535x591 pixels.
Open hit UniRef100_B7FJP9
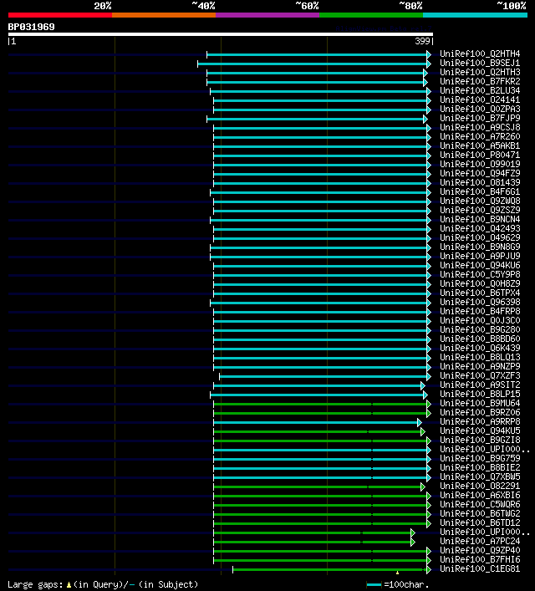[480, 118]
